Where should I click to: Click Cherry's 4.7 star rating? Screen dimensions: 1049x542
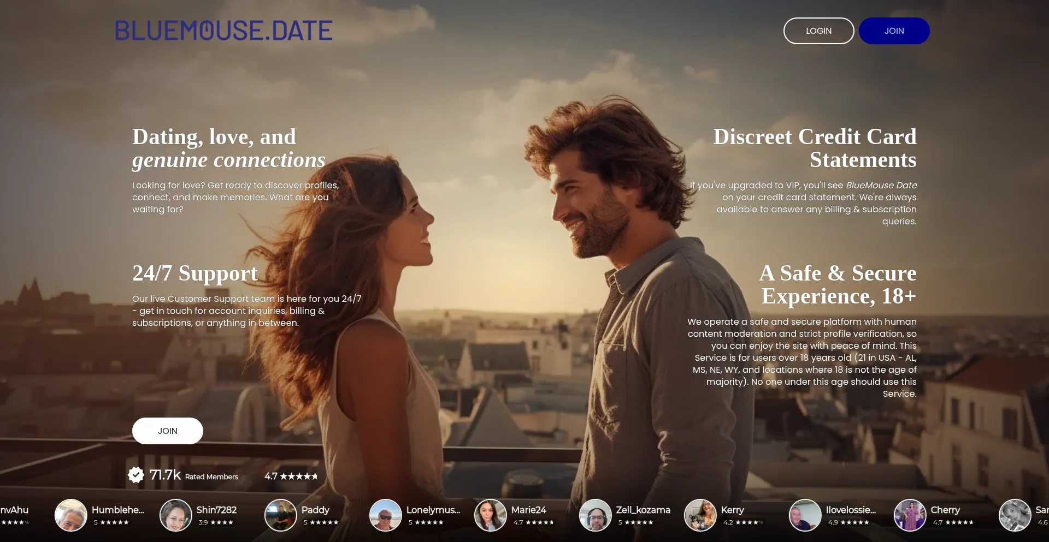point(953,522)
